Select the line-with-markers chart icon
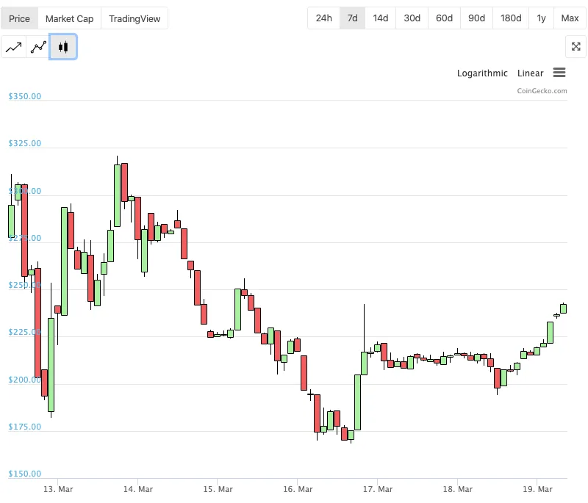Viewport: 588px width, 503px height. pos(38,47)
